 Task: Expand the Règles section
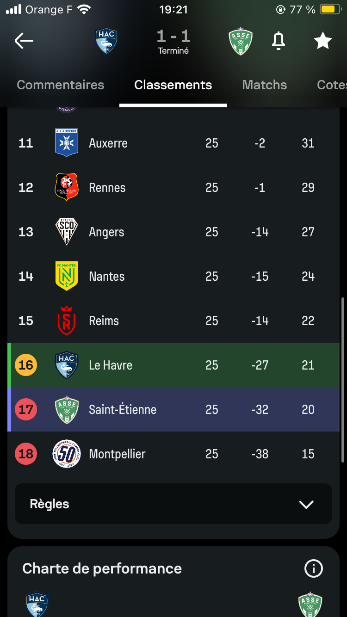click(x=173, y=504)
